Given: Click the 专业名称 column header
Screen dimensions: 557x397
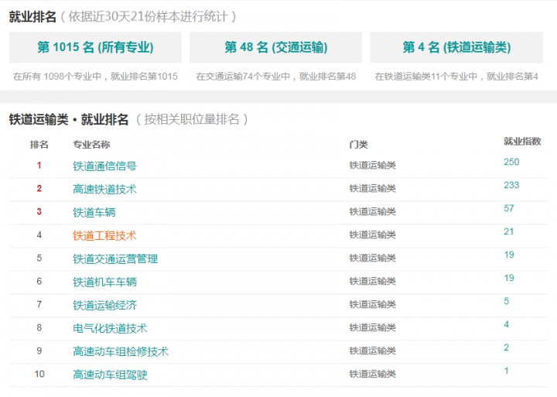Looking at the screenshot, I should click(x=91, y=145).
